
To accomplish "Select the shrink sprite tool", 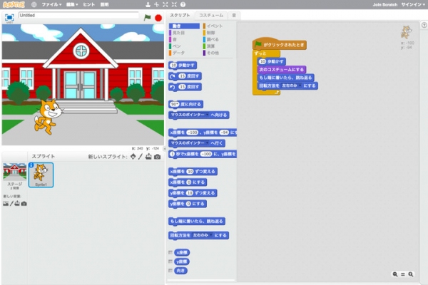I will 174,4.
